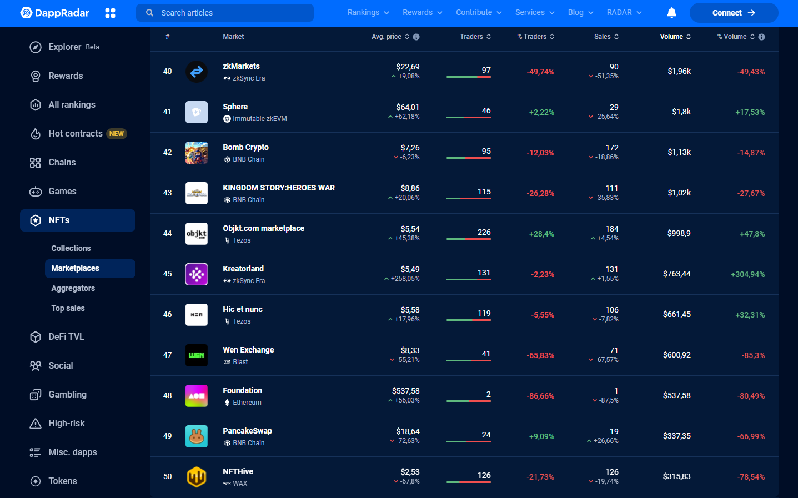Click the Bomb Crypto thumbnail logo
The image size is (798, 498).
click(x=197, y=153)
